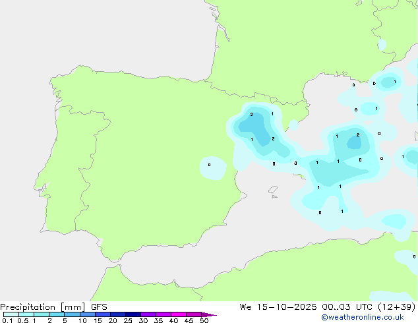The width and height of the screenshot is (418, 323).
Task: Click the legend label '35'
Action: click(158, 320)
